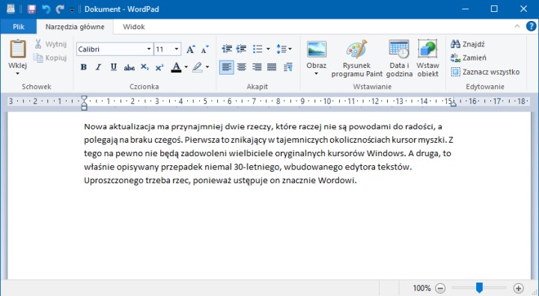
Task: Expand the Obraz dropdown arrow
Action: [x=316, y=73]
